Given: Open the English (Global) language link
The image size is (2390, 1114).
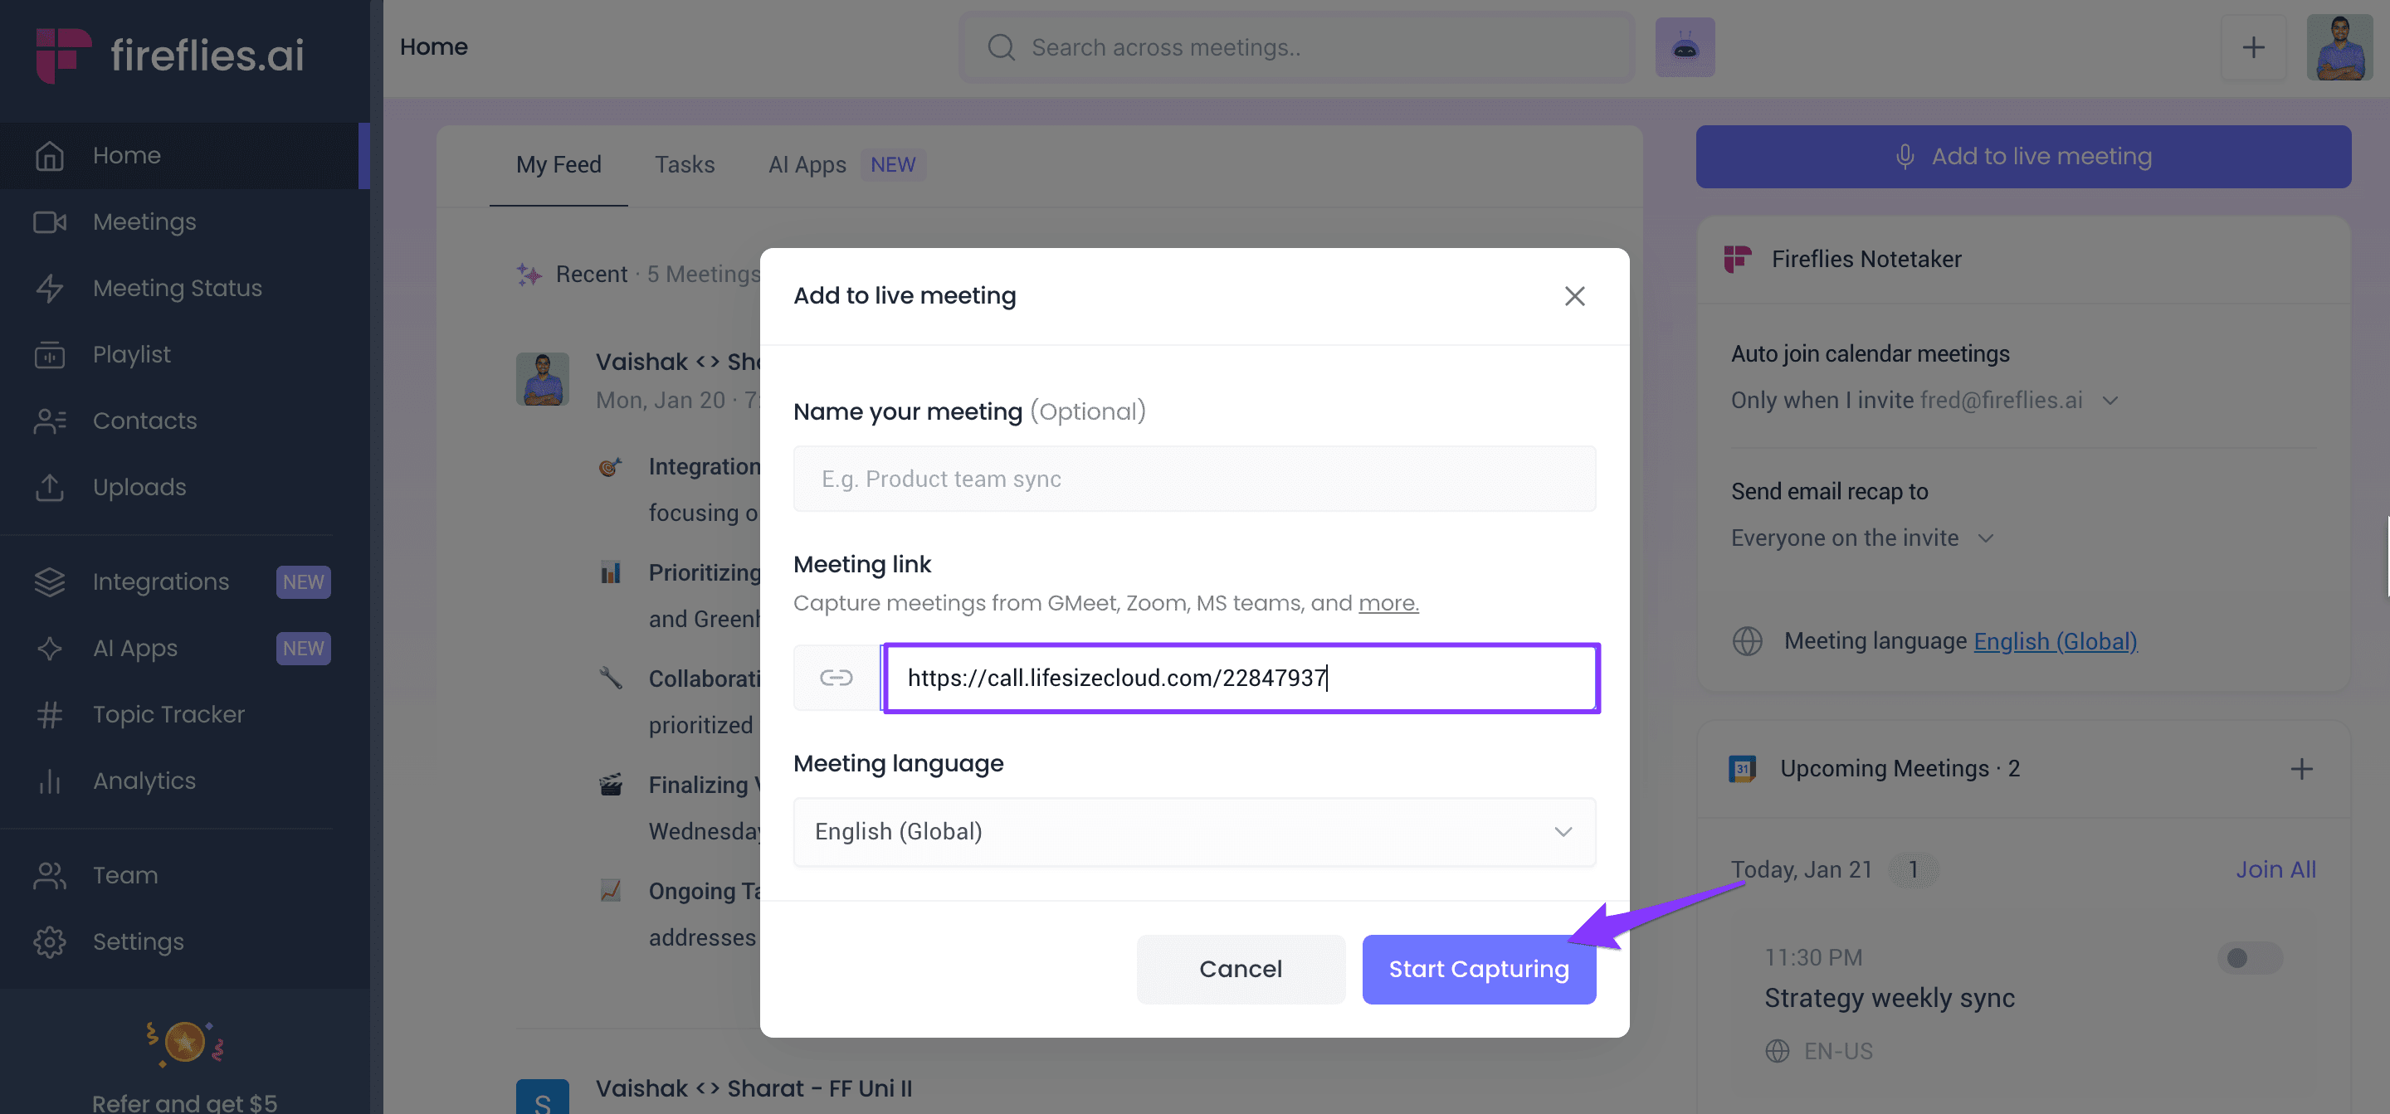Looking at the screenshot, I should point(2055,641).
